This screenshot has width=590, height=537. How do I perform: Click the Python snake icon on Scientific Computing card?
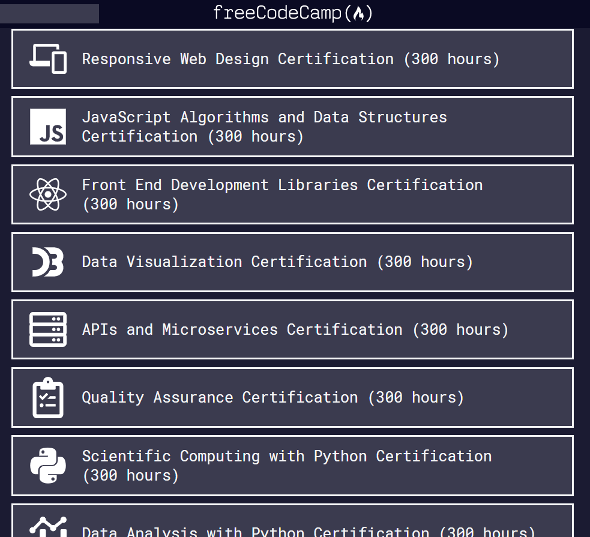pyautogui.click(x=47, y=466)
